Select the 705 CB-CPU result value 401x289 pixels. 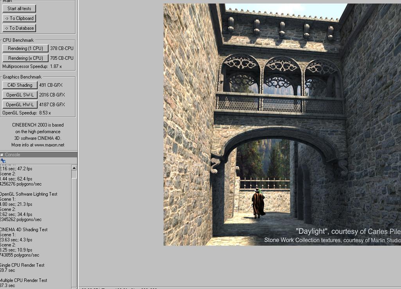point(62,58)
